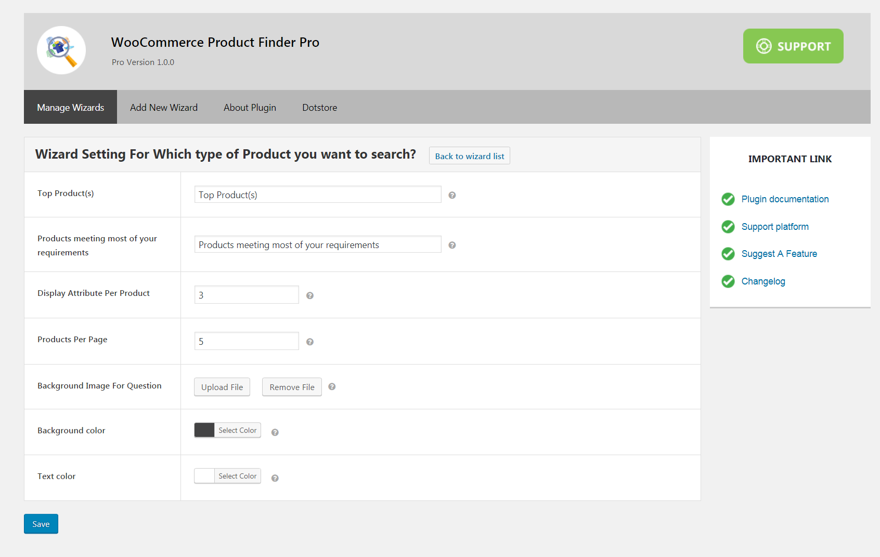
Task: Click Back to wizard list button
Action: tap(470, 156)
